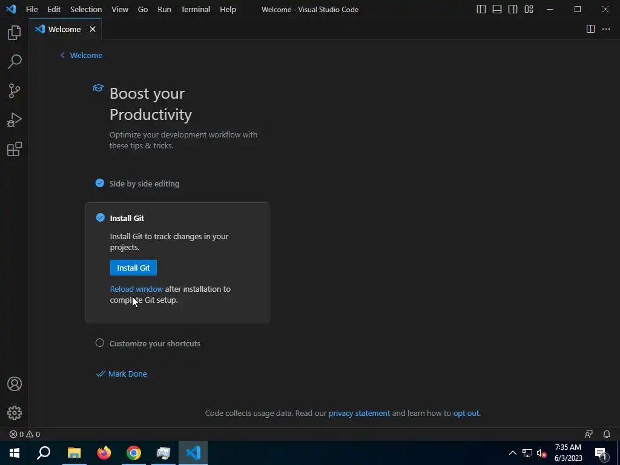Split the editor right
This screenshot has width=620, height=465.
coord(590,29)
